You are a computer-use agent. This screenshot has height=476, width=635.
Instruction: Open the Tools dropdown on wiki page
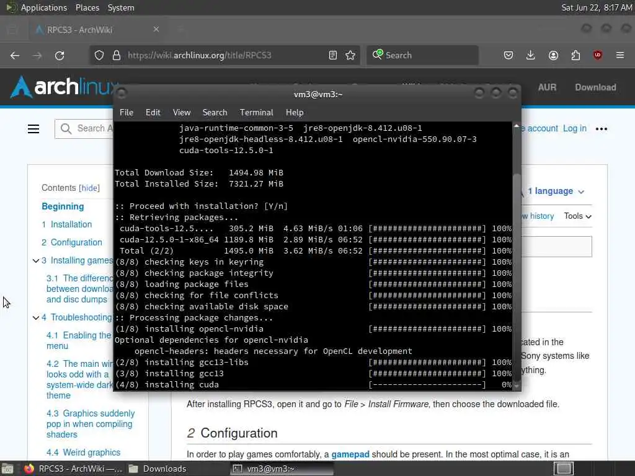tap(577, 216)
